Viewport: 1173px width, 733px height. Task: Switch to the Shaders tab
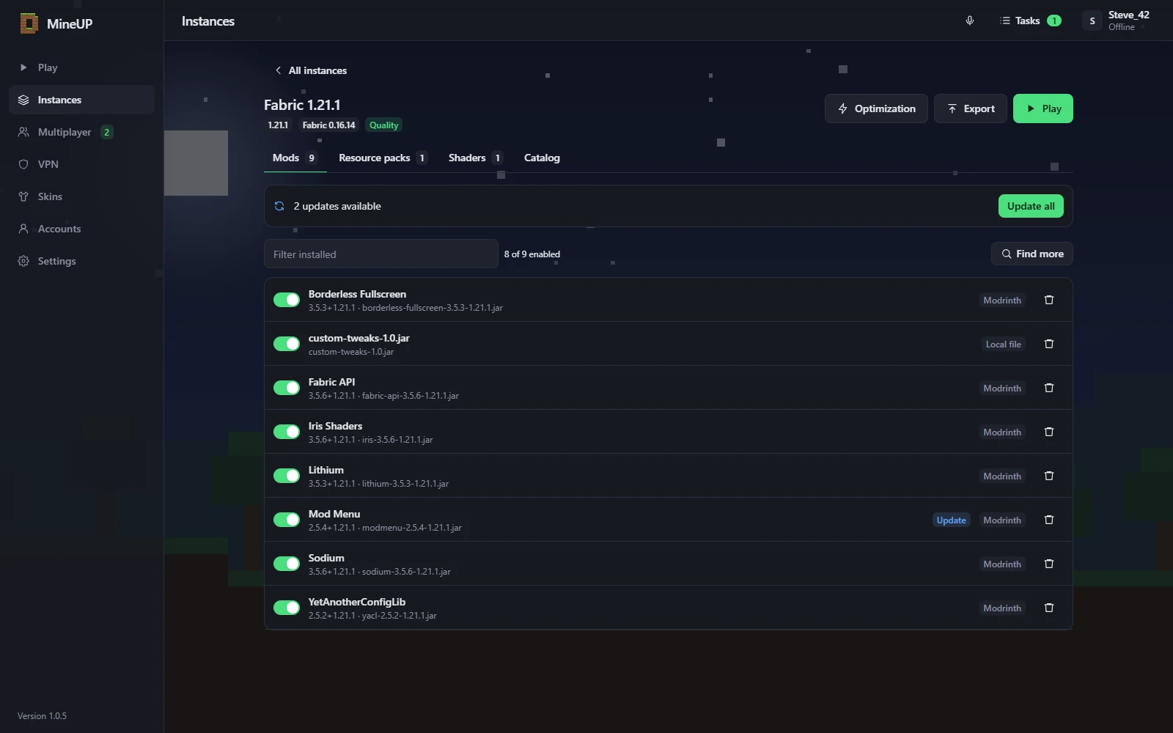pyautogui.click(x=476, y=158)
